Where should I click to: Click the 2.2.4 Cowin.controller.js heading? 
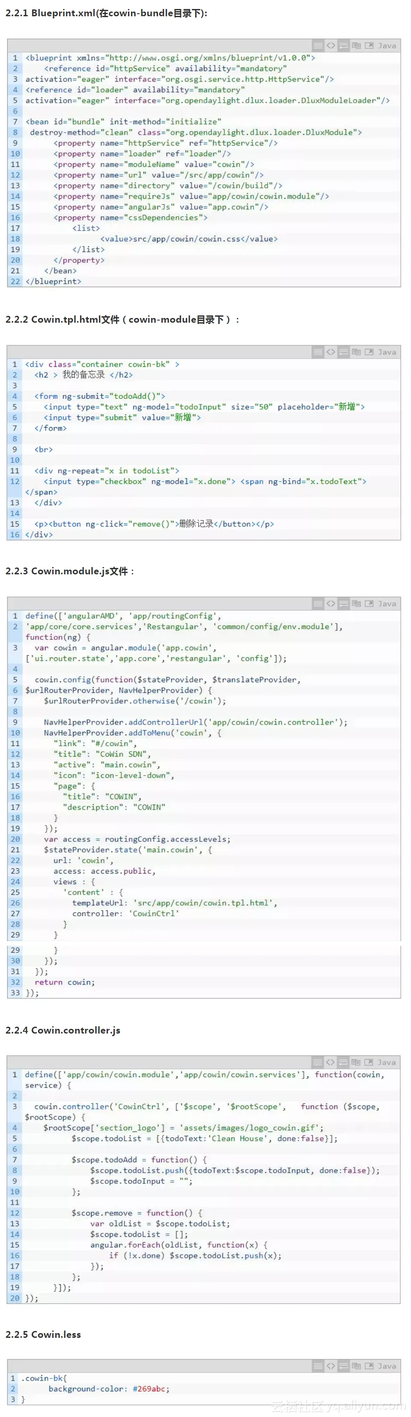[63, 1030]
